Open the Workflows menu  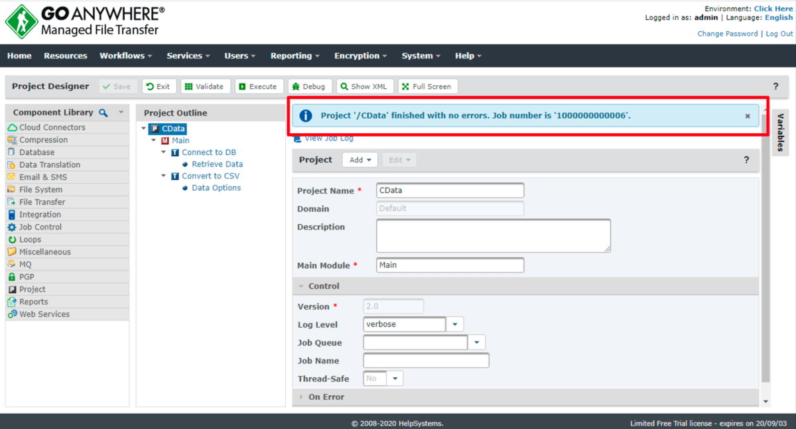126,56
